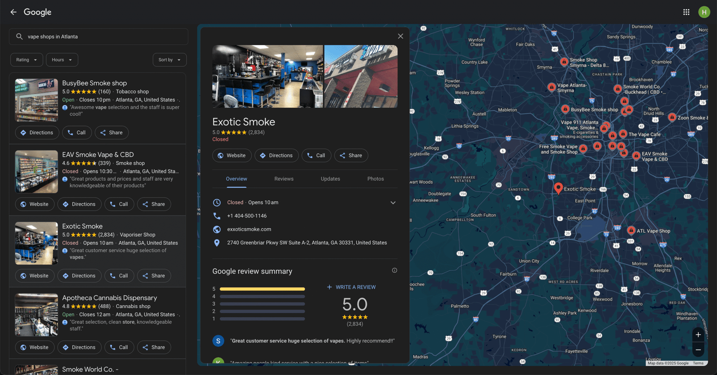Open Apotheca Cannabis Dispensary listing thumbnail

(x=36, y=315)
